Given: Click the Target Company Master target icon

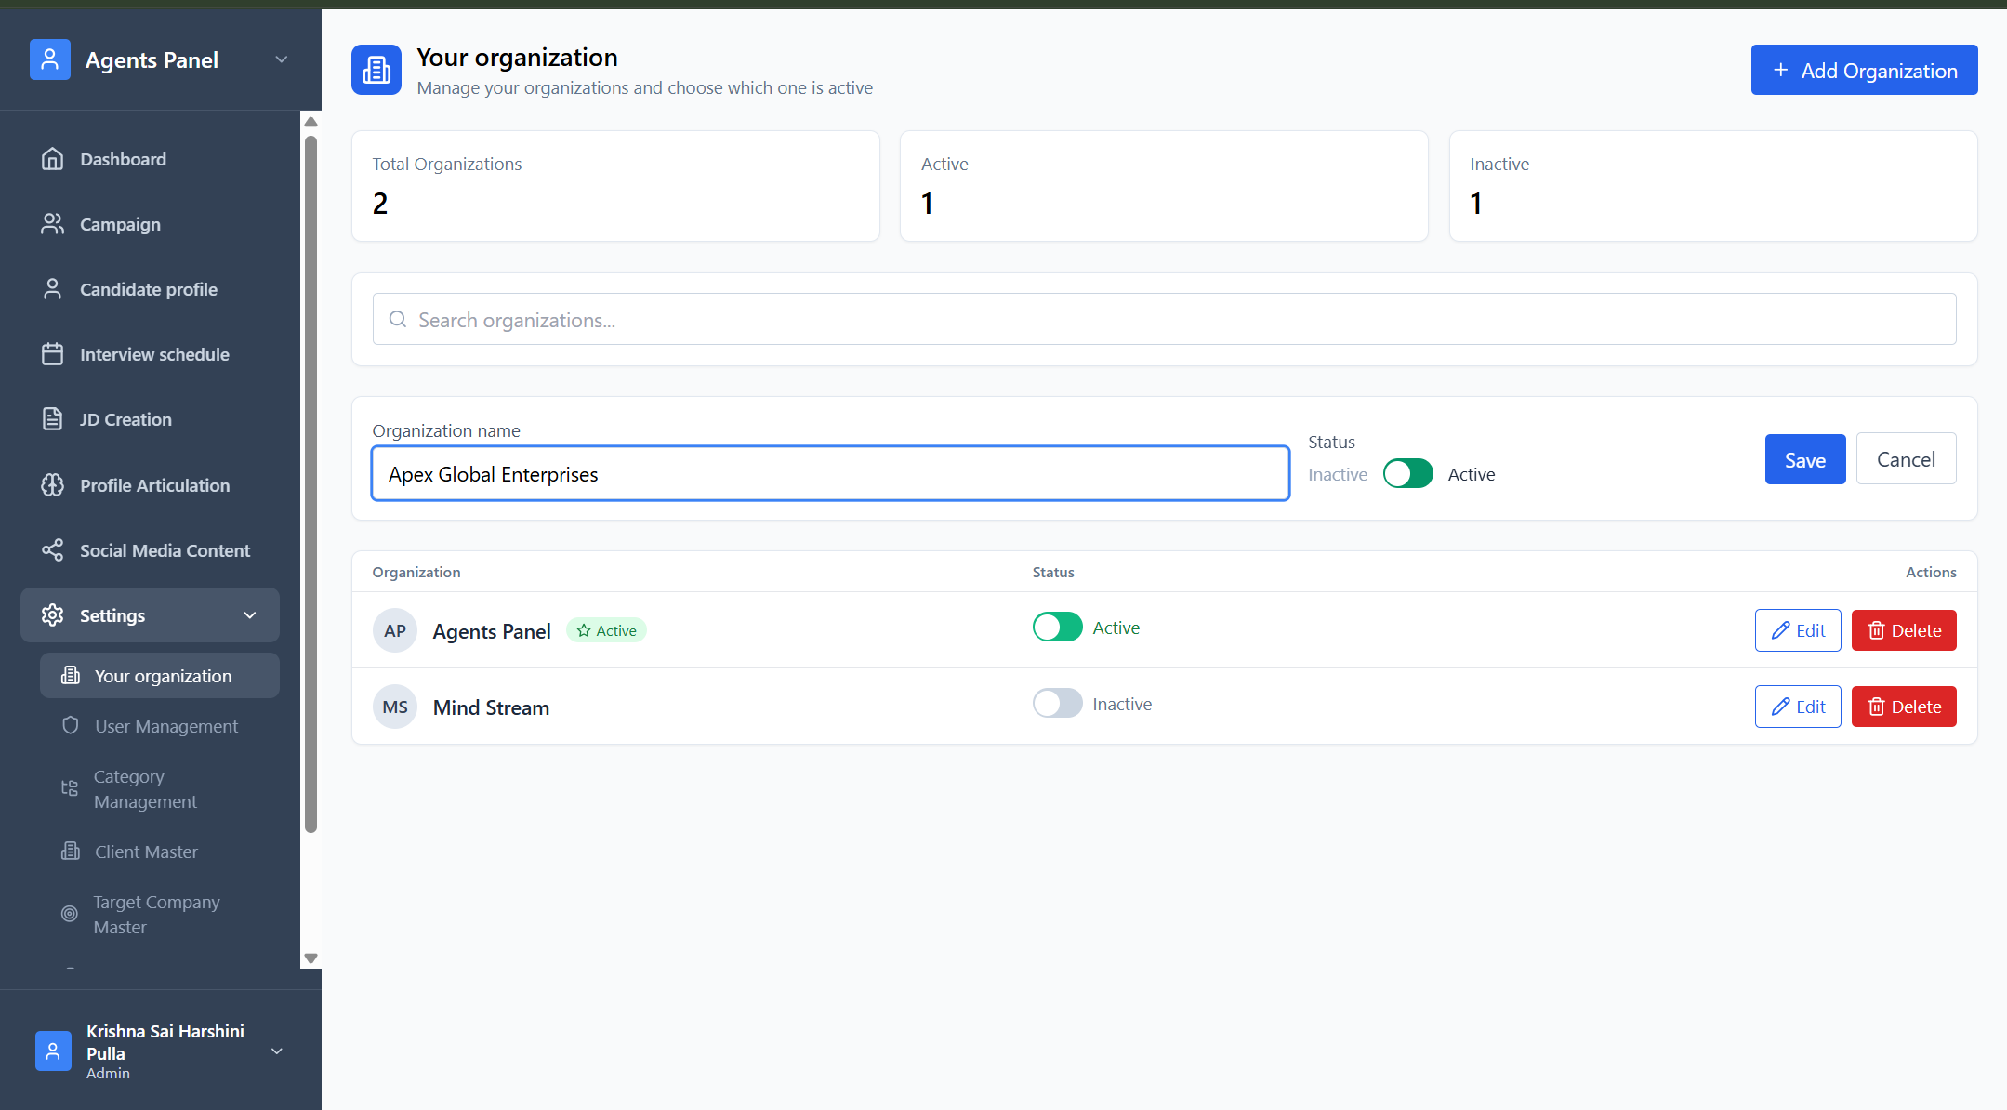Looking at the screenshot, I should (70, 914).
